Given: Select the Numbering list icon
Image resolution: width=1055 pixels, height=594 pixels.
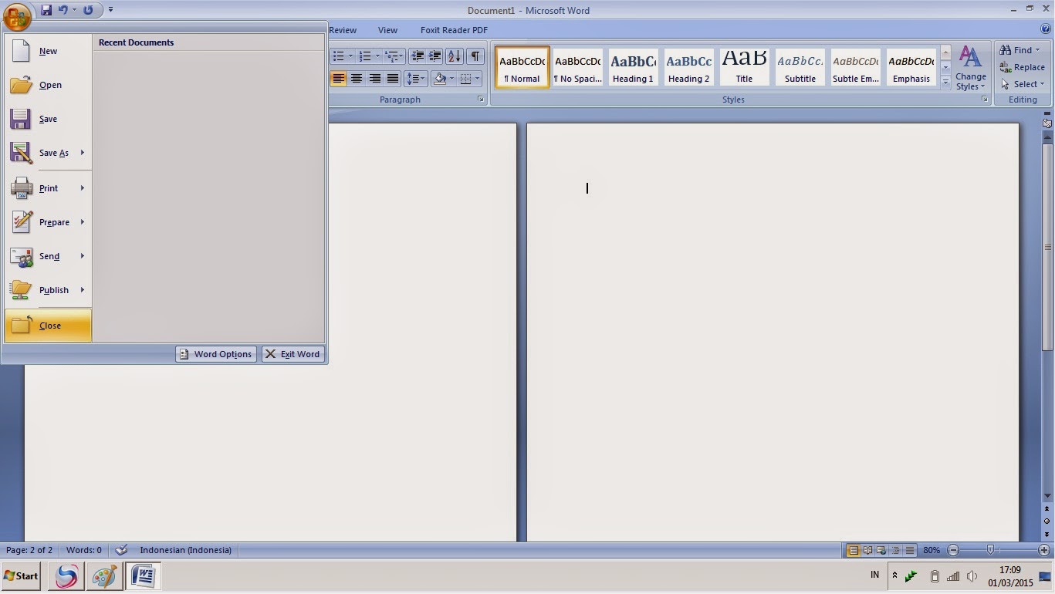Looking at the screenshot, I should pyautogui.click(x=364, y=55).
